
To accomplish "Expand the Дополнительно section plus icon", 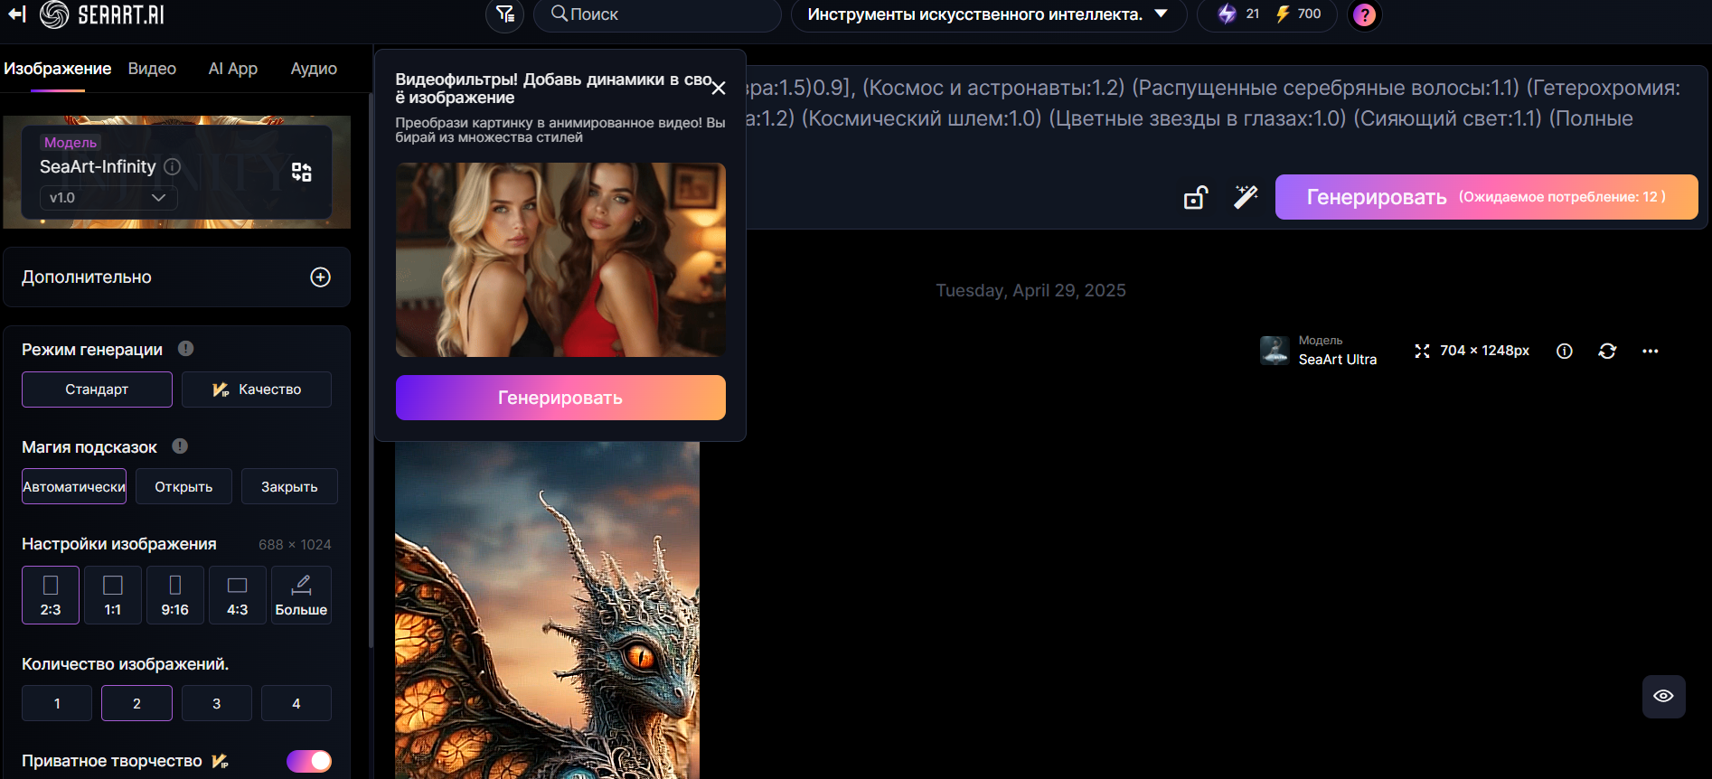I will click(320, 277).
